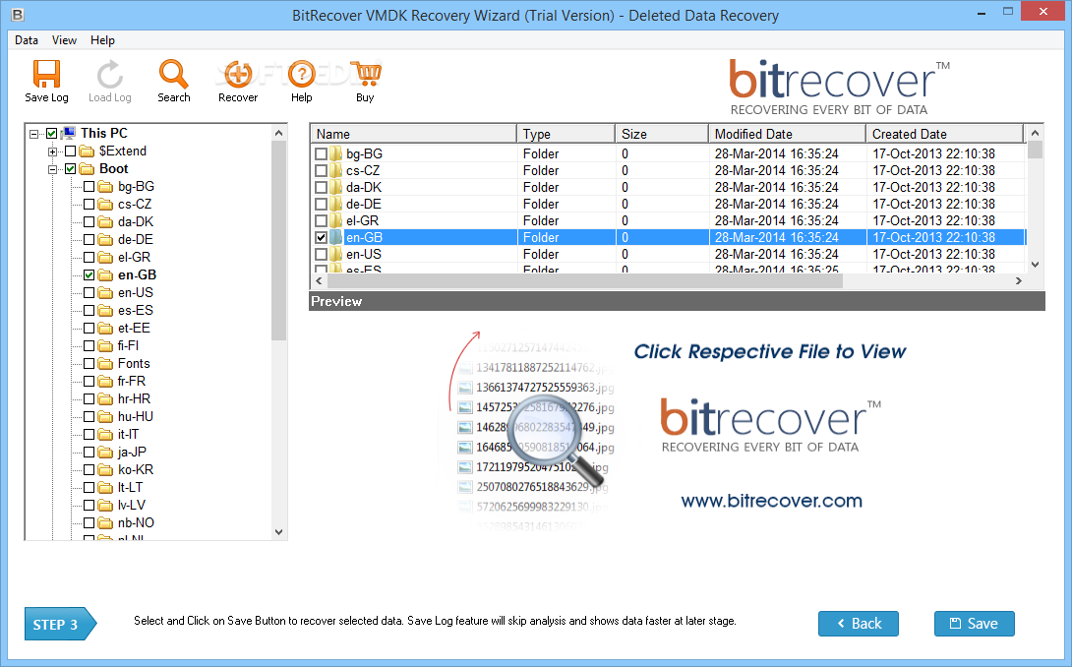
Task: Open the Data menu
Action: [27, 40]
